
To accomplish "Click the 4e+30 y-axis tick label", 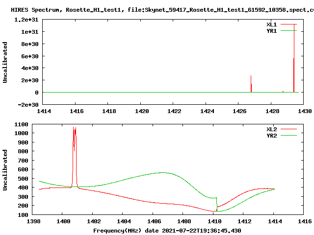I will pos(30,68).
